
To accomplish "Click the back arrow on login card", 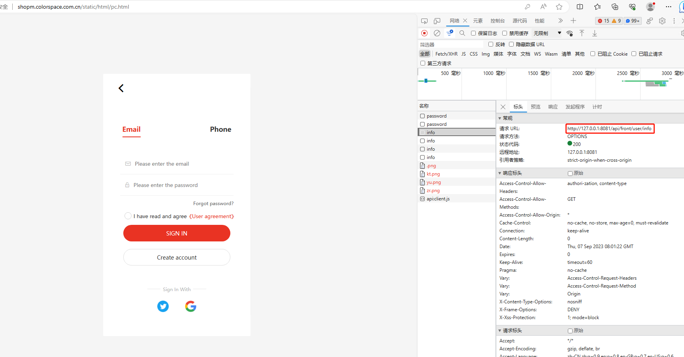I will point(121,88).
